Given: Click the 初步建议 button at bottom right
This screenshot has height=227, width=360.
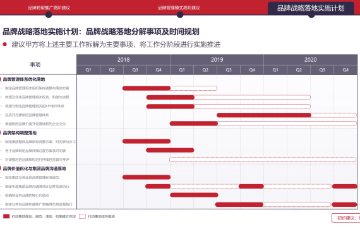Looking at the screenshot, I should click(x=345, y=218).
